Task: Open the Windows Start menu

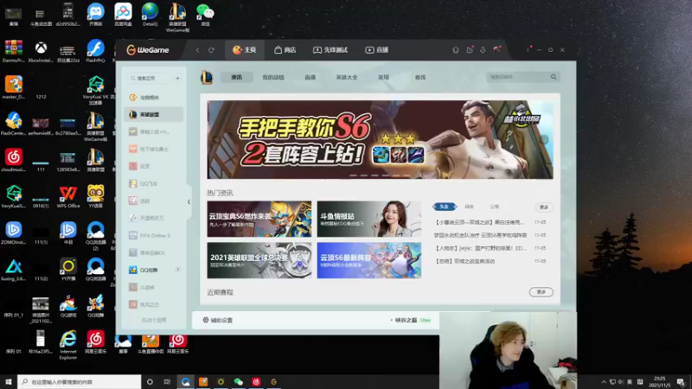Action: 9,382
